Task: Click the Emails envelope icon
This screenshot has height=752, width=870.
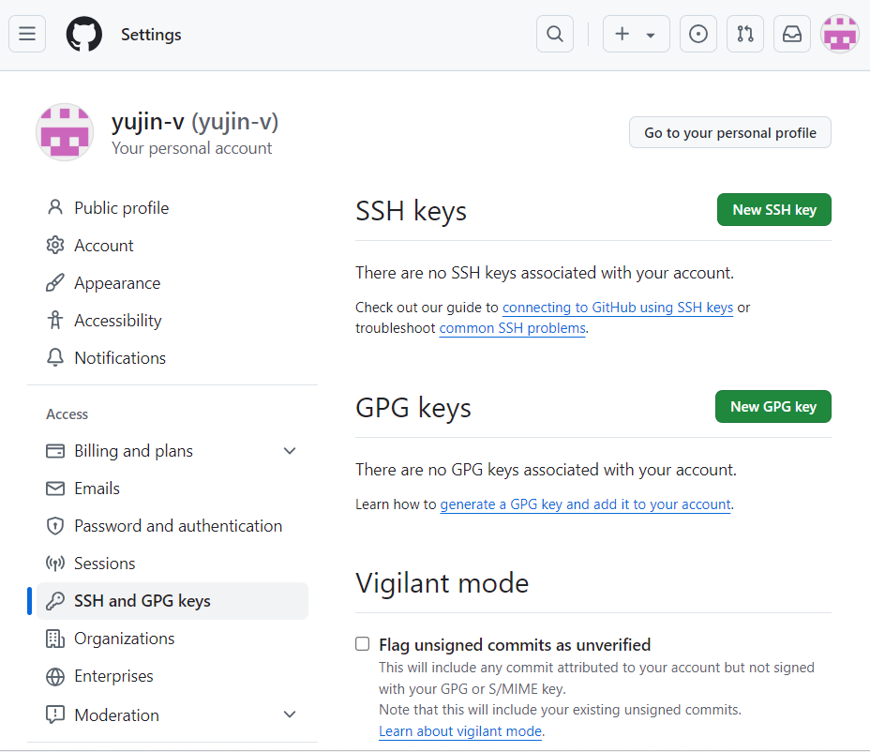Action: (55, 489)
